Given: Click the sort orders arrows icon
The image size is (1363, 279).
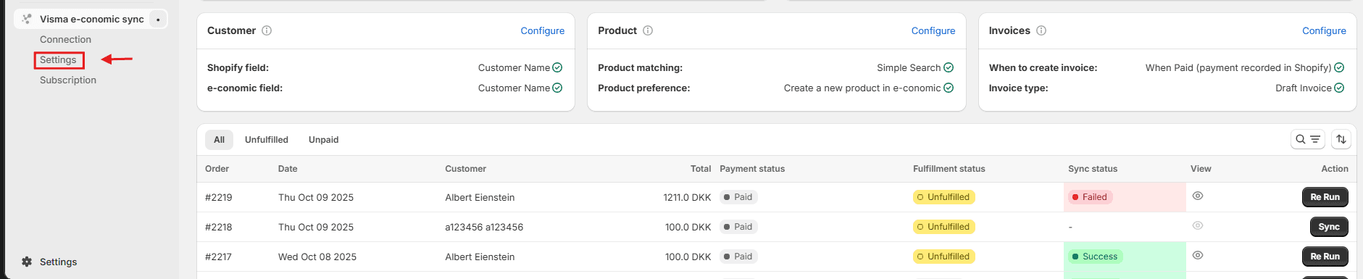Looking at the screenshot, I should click(x=1341, y=139).
